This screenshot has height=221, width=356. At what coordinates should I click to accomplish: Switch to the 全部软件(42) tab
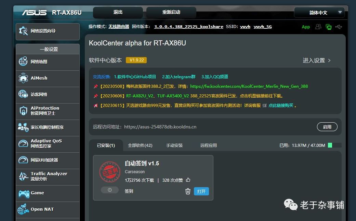140,145
